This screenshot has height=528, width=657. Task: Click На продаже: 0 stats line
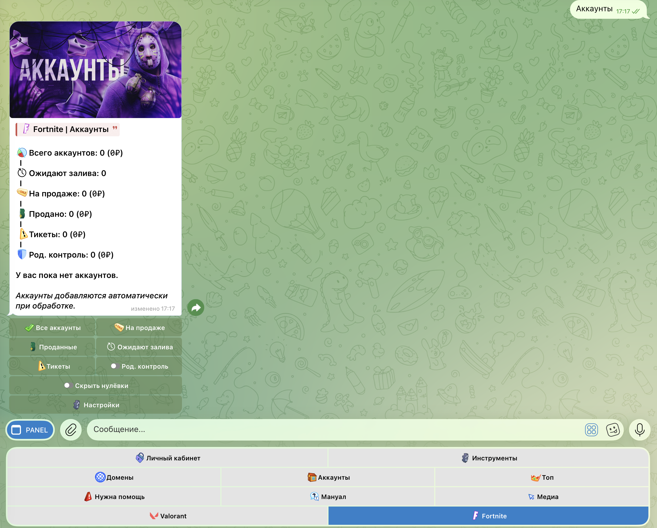[61, 193]
